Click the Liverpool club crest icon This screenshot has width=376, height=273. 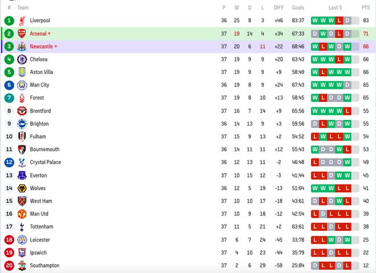point(22,20)
